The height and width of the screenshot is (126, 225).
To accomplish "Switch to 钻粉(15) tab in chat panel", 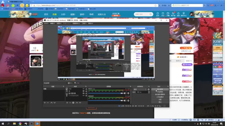I will pyautogui.click(x=189, y=61).
